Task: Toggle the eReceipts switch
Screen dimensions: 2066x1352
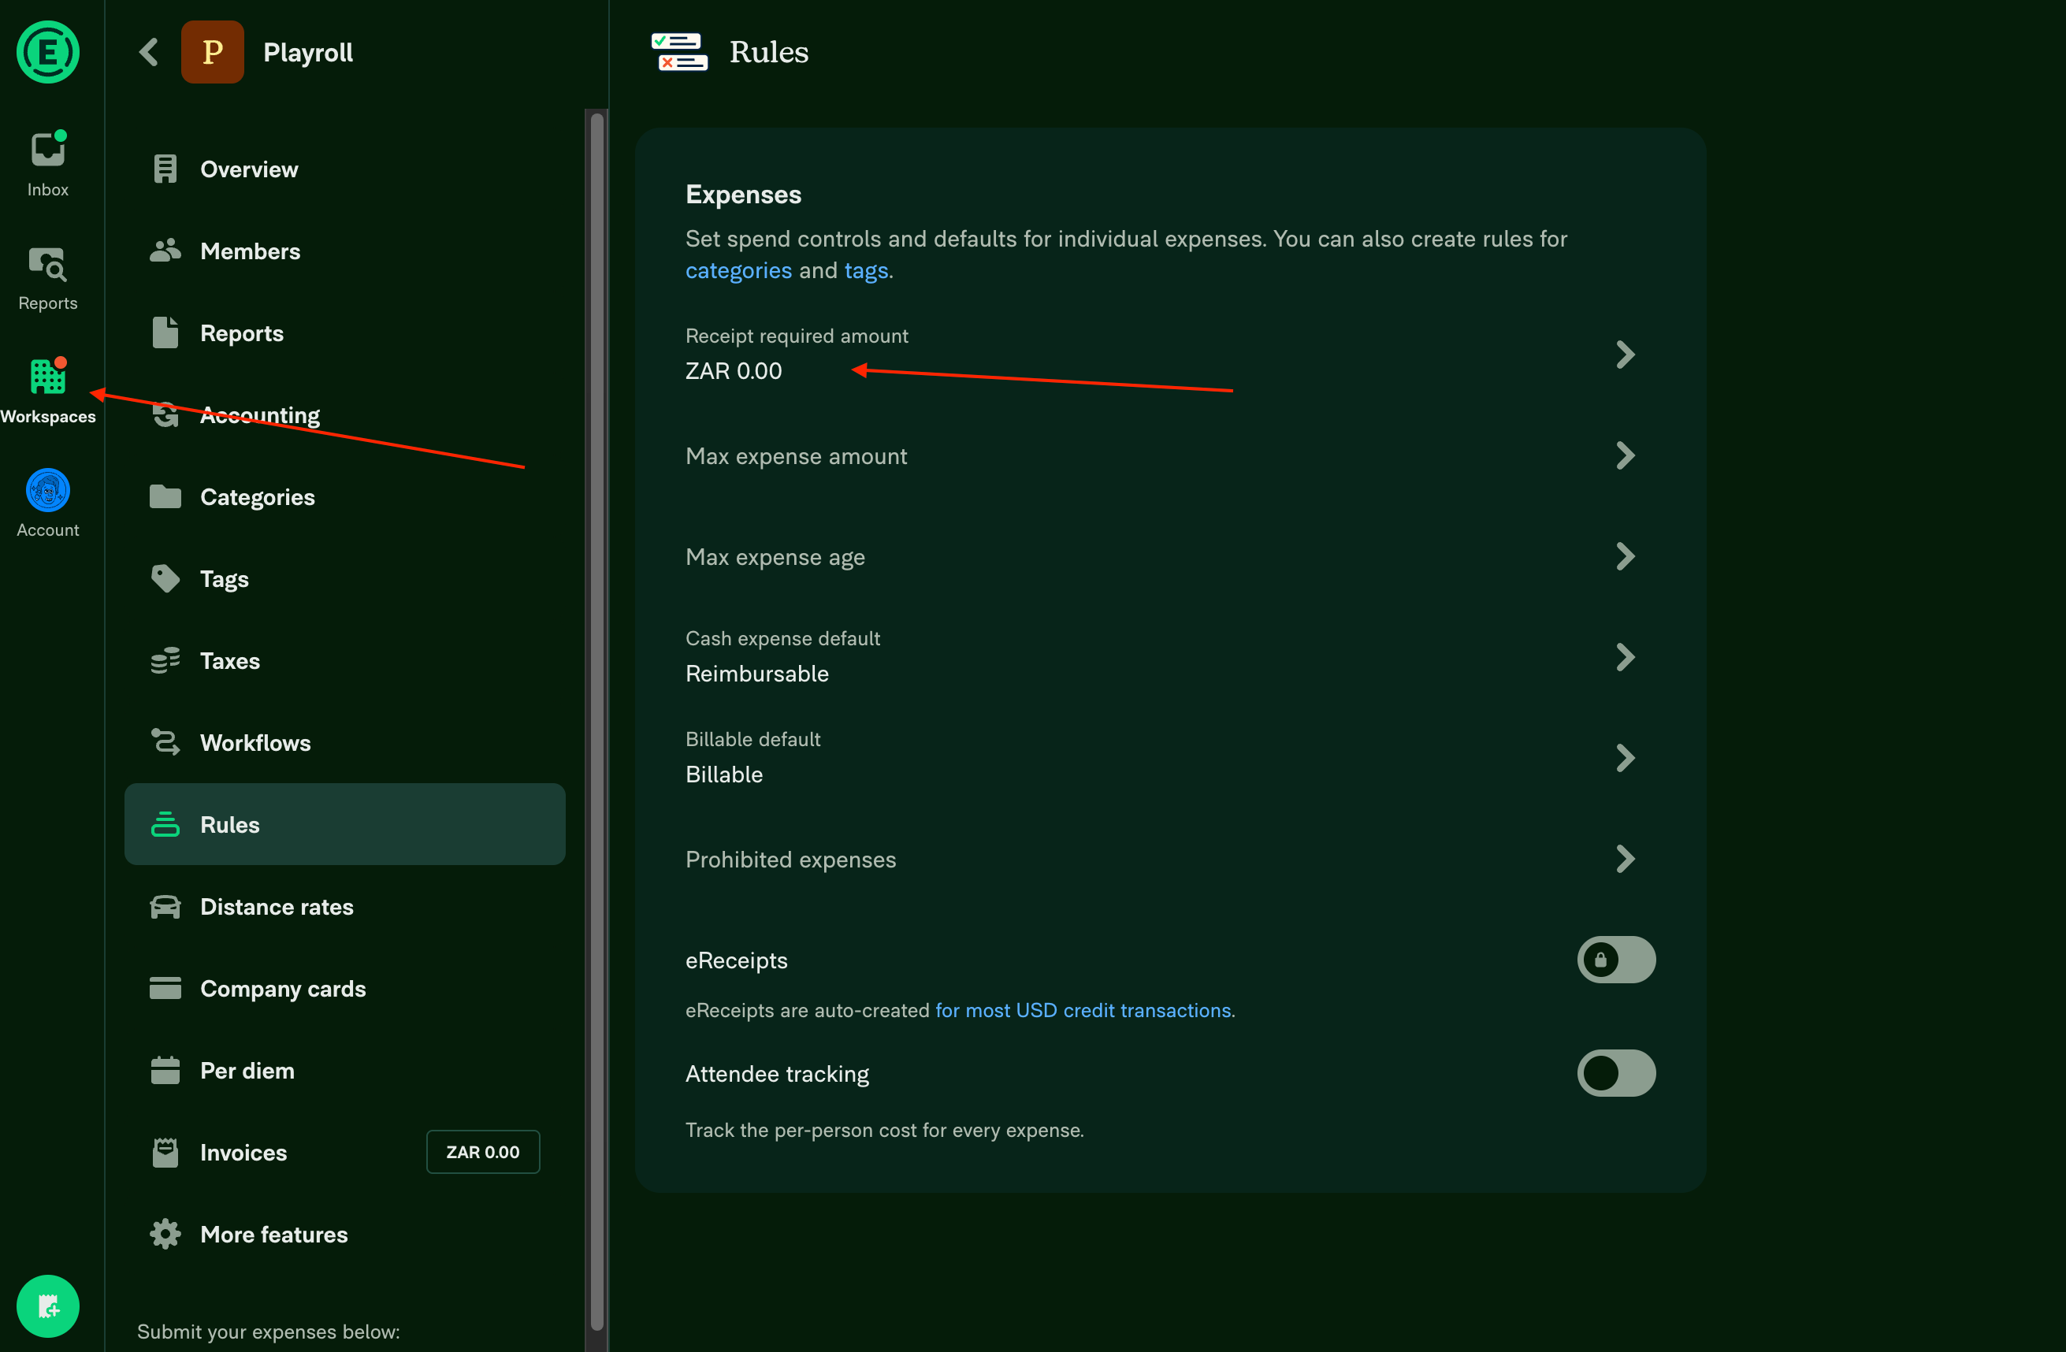Action: pos(1615,960)
